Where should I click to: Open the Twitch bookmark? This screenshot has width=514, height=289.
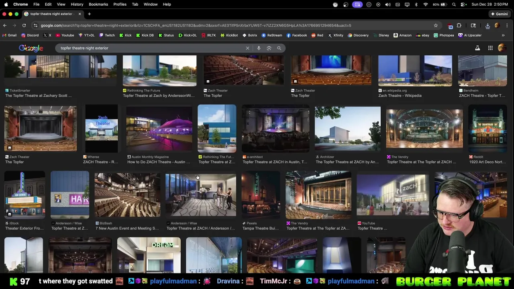tap(107, 35)
